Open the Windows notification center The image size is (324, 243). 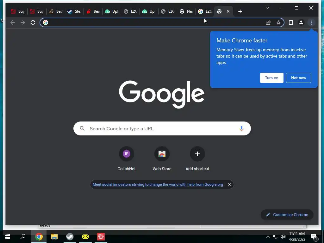314,237
